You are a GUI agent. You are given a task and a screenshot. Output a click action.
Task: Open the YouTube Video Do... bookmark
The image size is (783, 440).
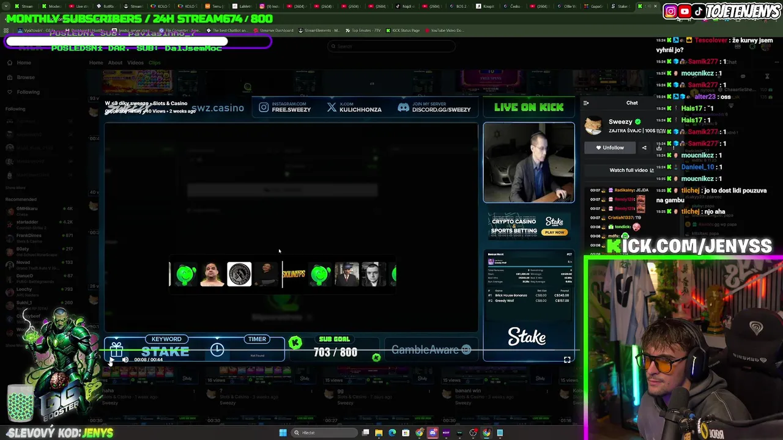tap(444, 31)
